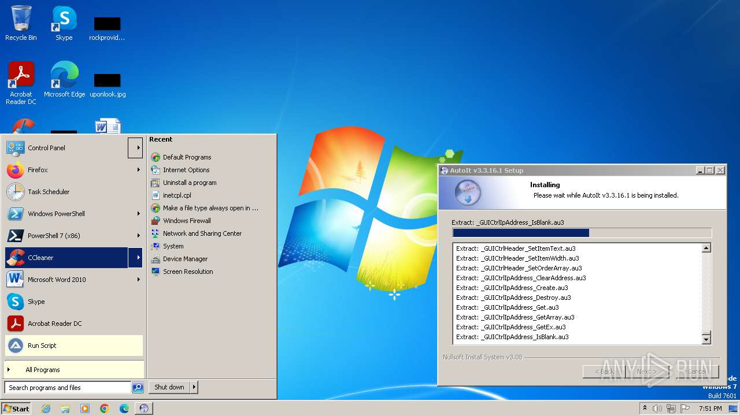The width and height of the screenshot is (740, 416).
Task: Switch to the AutoIt Setup taskbar button
Action: (144, 408)
